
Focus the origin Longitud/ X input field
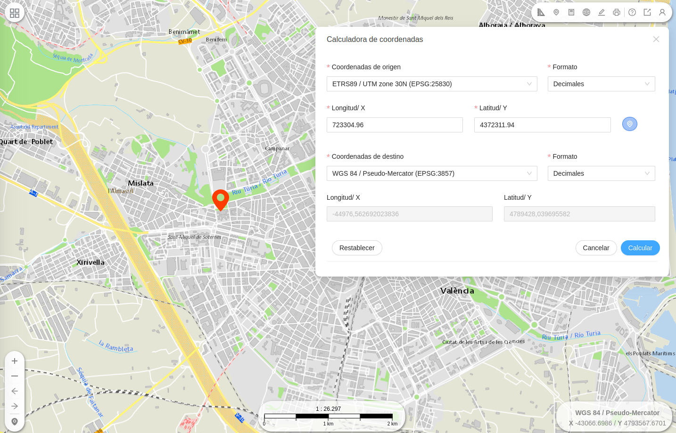pos(395,125)
